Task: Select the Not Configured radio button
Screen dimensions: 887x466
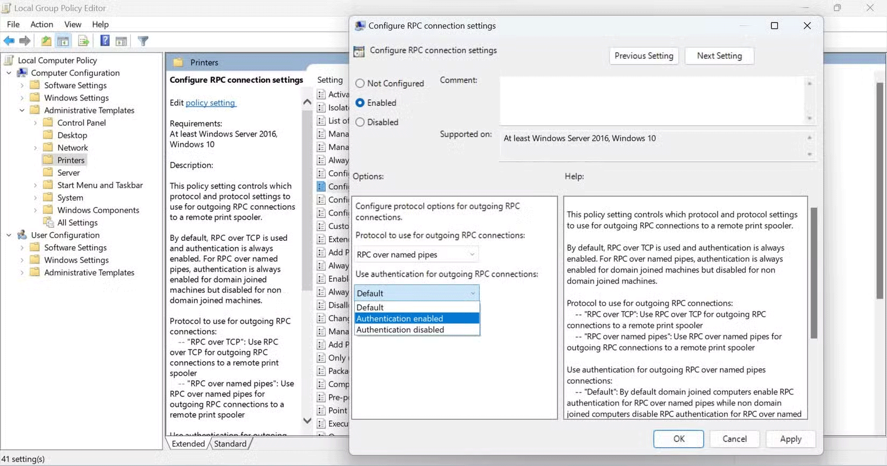Action: point(360,83)
